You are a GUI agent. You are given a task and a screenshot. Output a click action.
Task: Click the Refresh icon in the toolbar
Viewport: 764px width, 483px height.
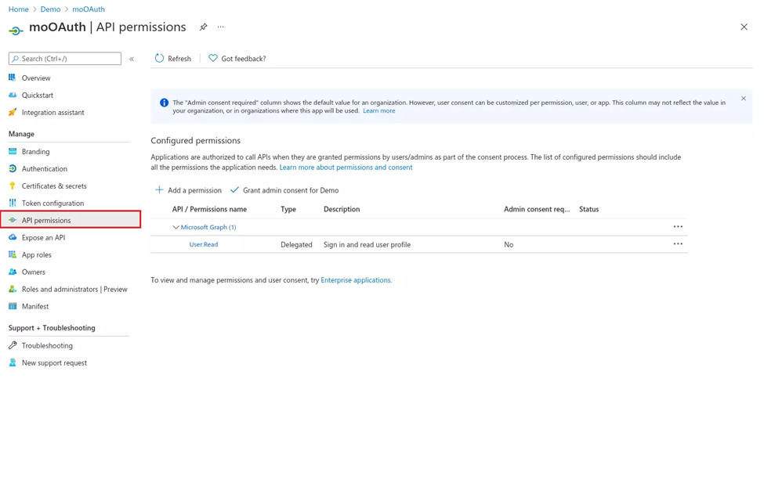tap(159, 59)
